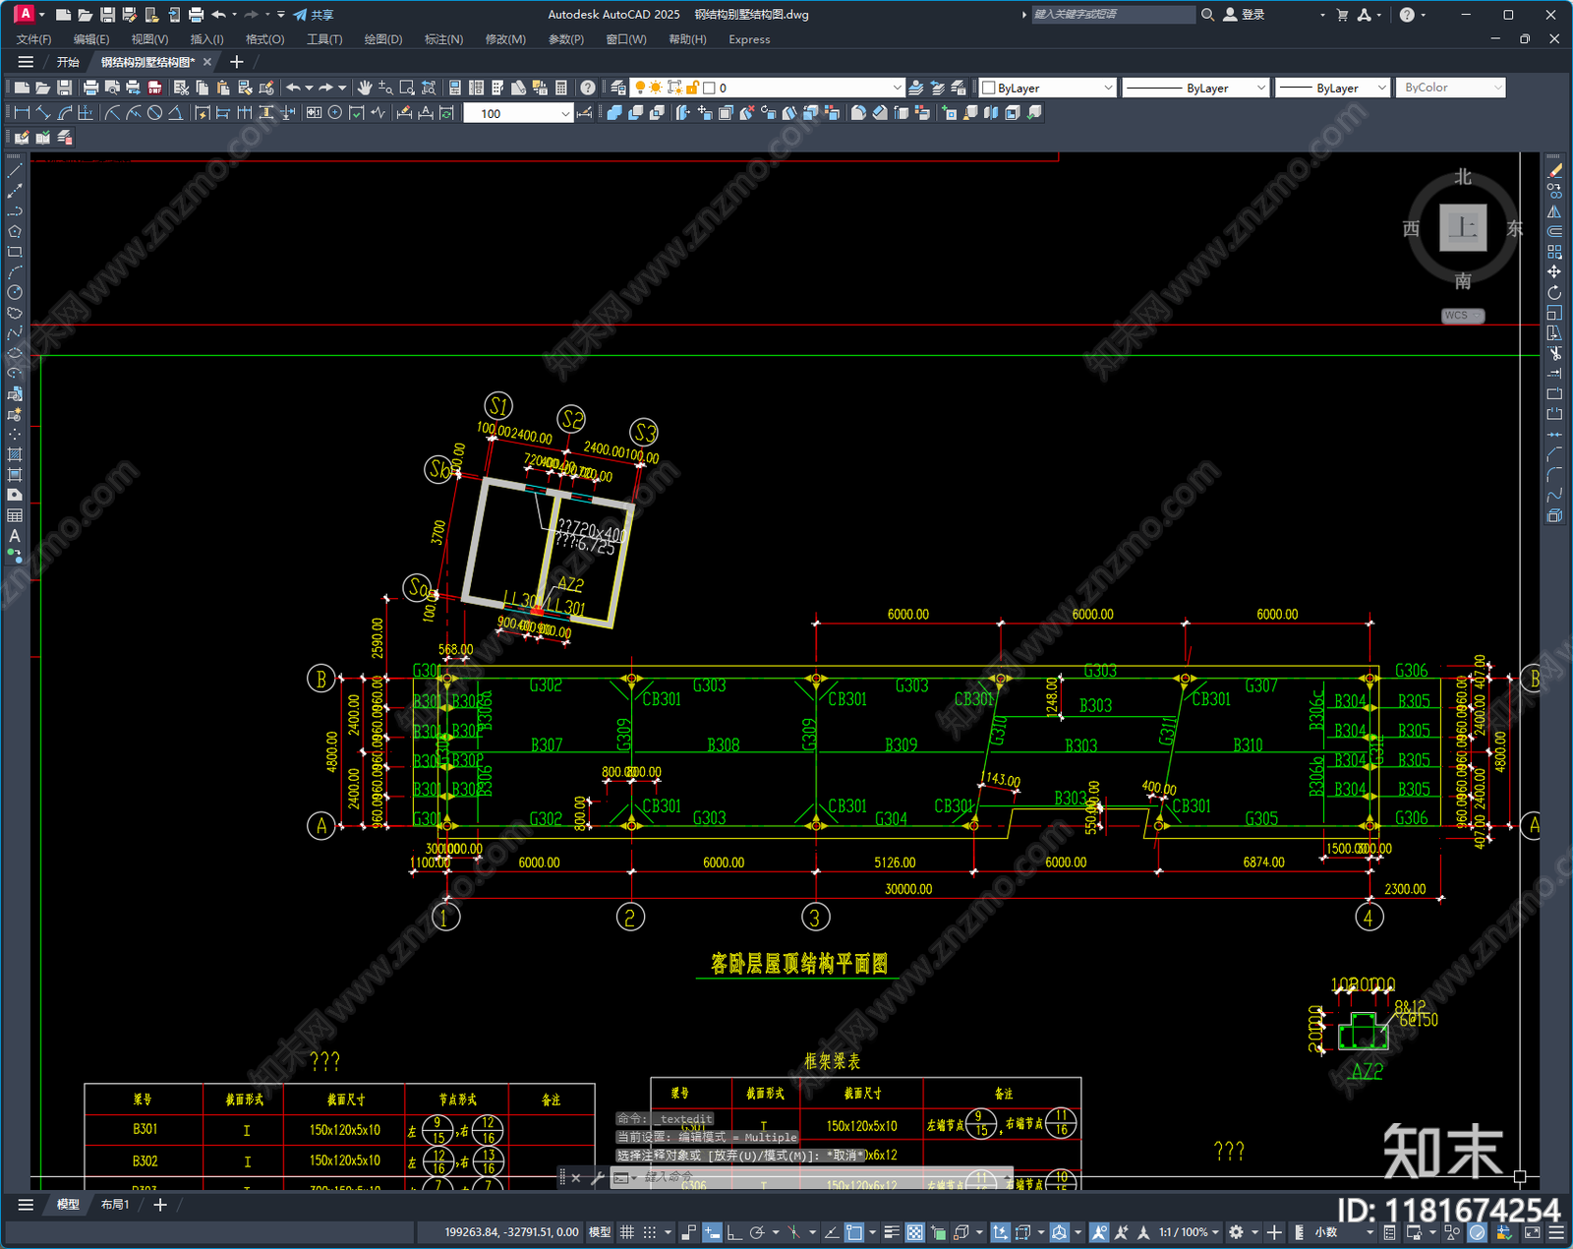1573x1249 pixels.
Task: Open the 标注(N) menu
Action: pos(443,39)
